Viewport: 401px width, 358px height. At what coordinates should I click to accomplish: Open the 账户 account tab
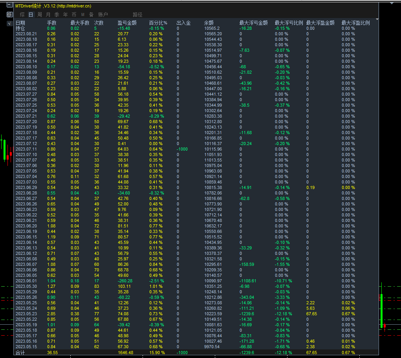click(103, 15)
